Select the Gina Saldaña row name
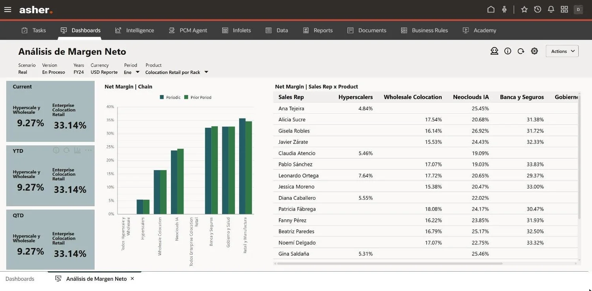The width and height of the screenshot is (592, 291). coord(294,254)
